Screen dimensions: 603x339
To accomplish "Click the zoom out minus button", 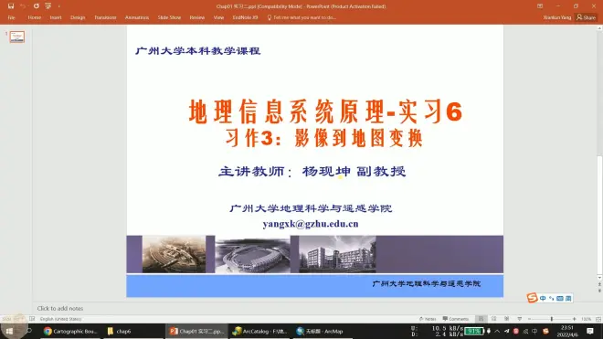I will [x=530, y=319].
